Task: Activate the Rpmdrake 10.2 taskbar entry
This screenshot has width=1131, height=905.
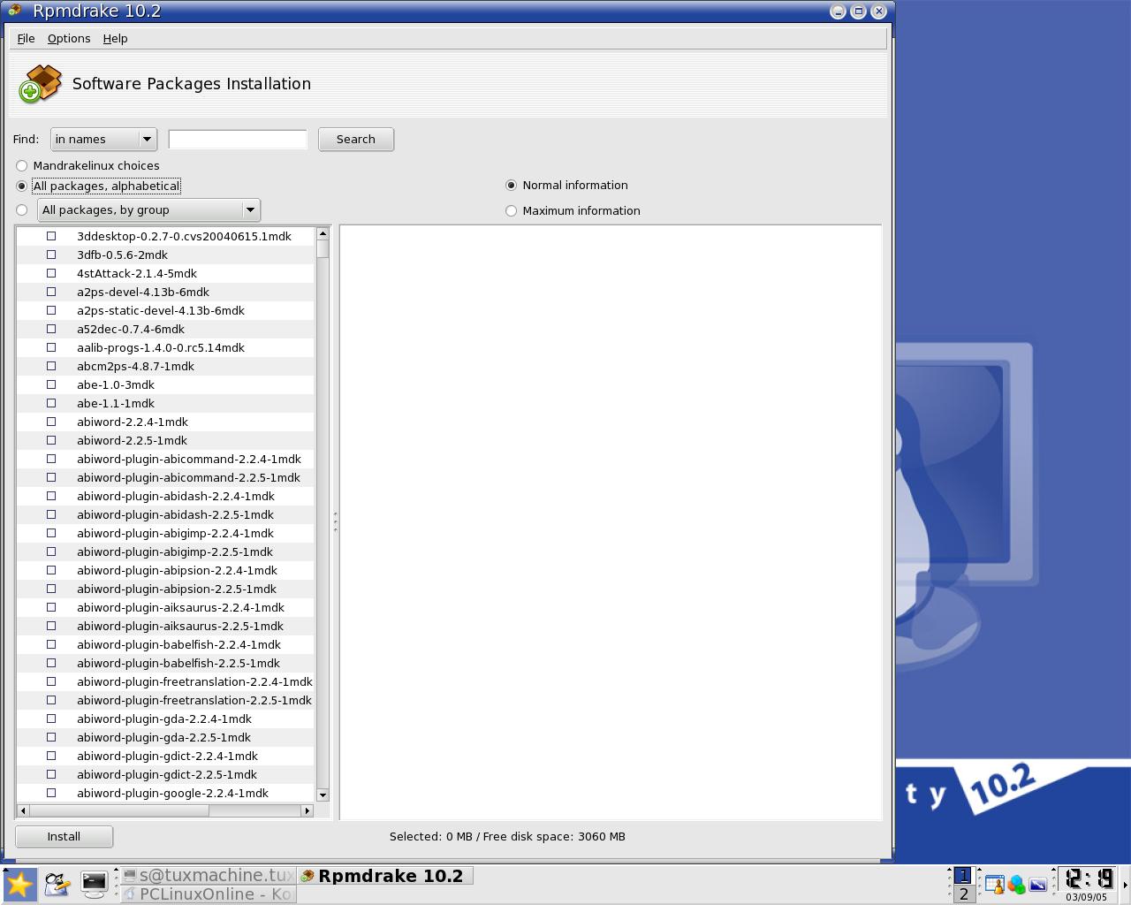Action: pyautogui.click(x=385, y=875)
